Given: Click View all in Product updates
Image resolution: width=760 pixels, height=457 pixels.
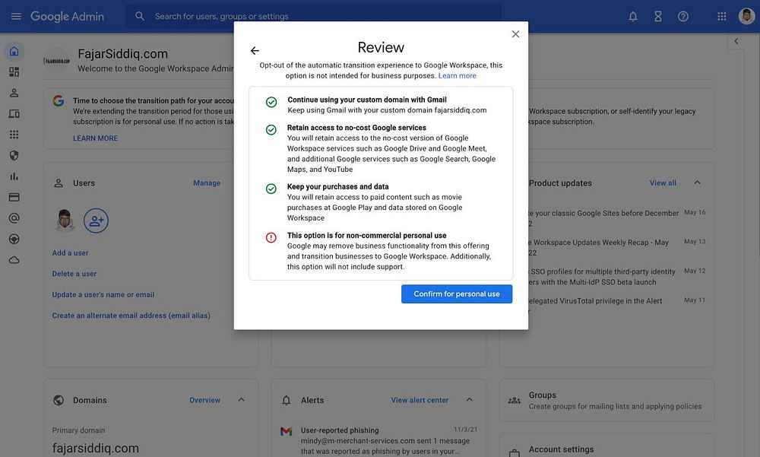Looking at the screenshot, I should (663, 183).
